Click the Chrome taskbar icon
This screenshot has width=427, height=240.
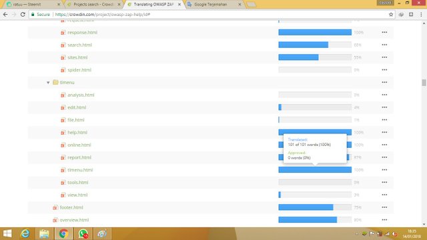click(x=64, y=234)
